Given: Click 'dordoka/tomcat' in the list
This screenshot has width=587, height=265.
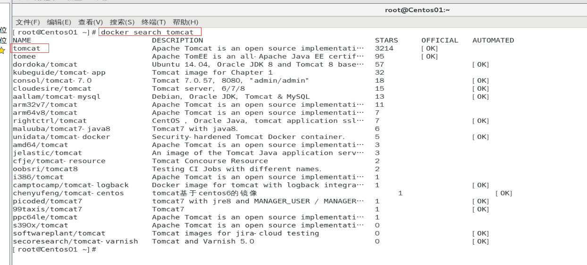Looking at the screenshot, I should (45, 64).
